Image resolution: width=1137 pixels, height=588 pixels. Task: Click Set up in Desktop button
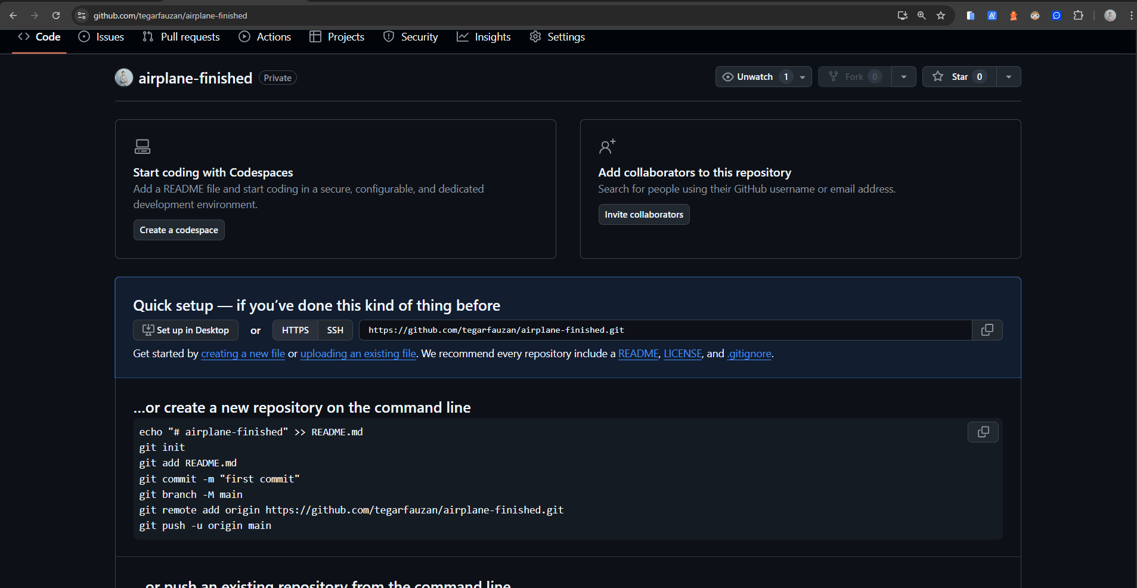tap(185, 330)
